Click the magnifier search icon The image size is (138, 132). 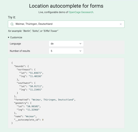click(x=12, y=24)
